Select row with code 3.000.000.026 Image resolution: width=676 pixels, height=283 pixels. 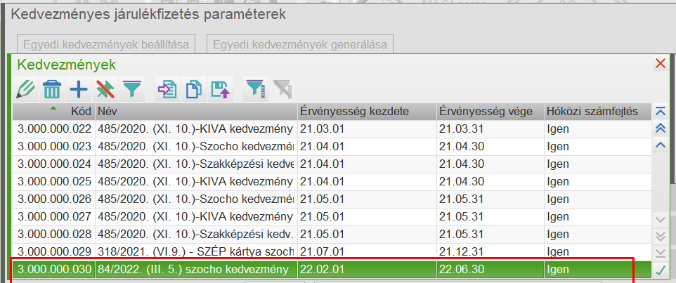[332, 199]
